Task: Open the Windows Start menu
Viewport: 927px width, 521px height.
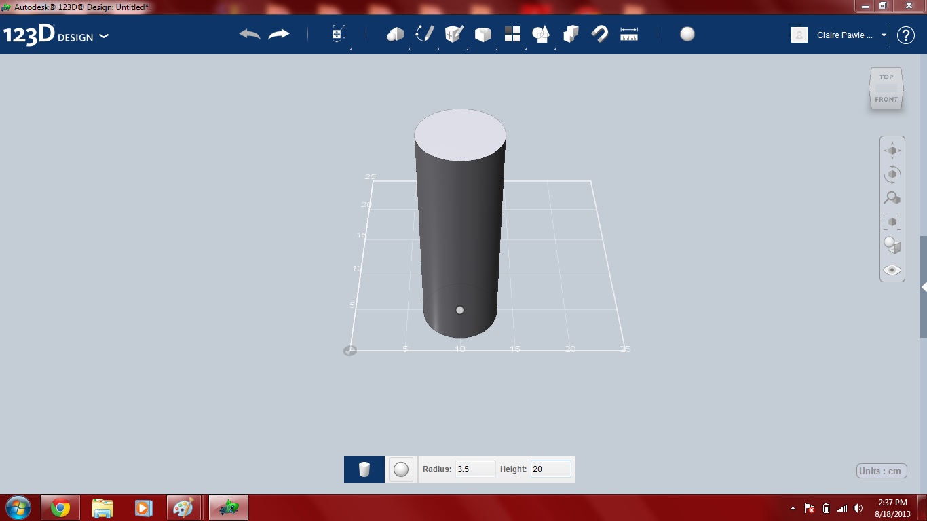Action: point(18,507)
